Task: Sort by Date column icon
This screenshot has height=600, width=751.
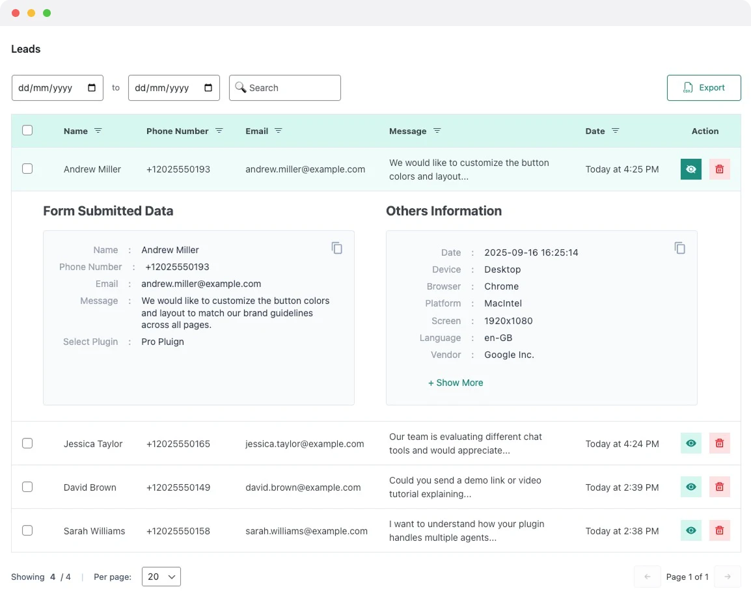Action: [616, 131]
